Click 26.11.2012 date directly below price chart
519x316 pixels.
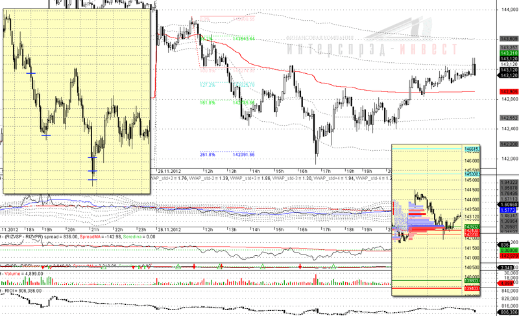[x=169, y=171]
